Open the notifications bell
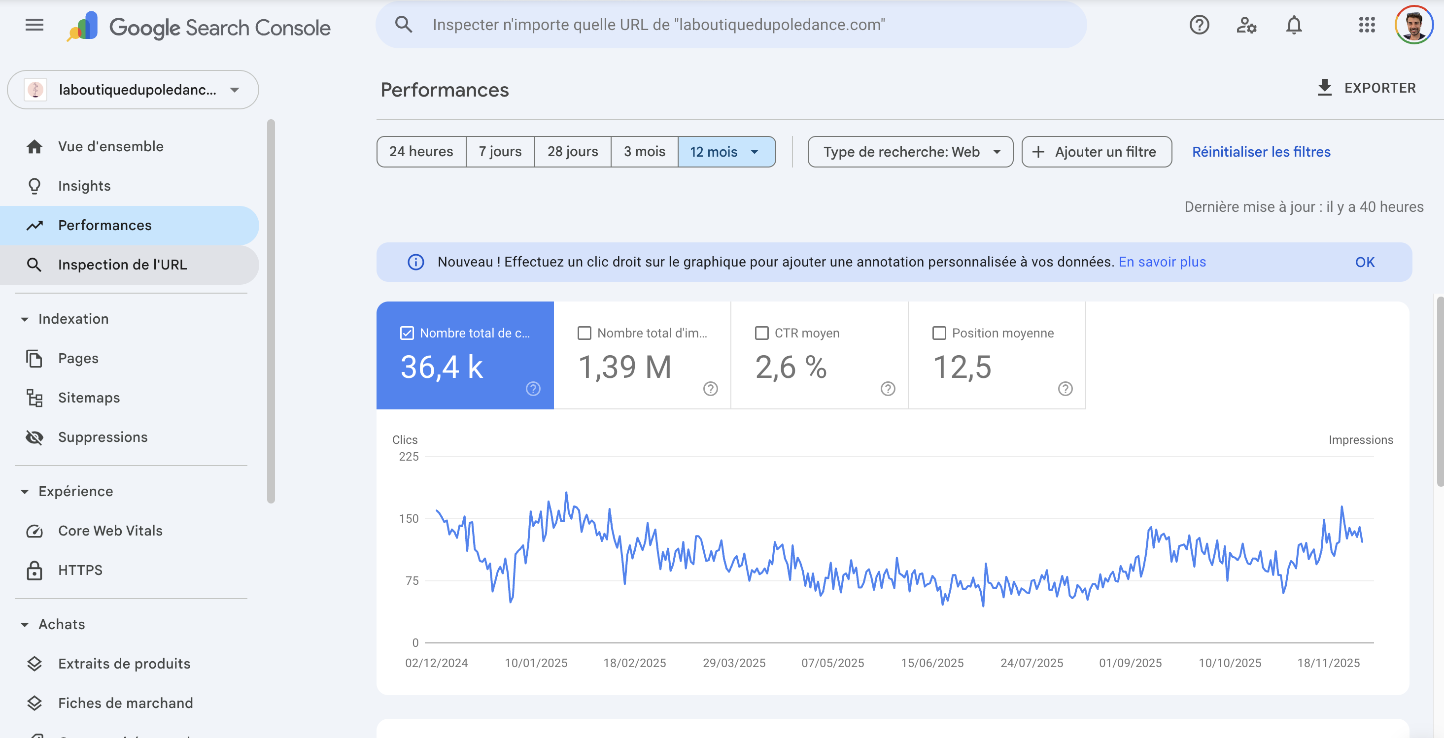 tap(1294, 25)
